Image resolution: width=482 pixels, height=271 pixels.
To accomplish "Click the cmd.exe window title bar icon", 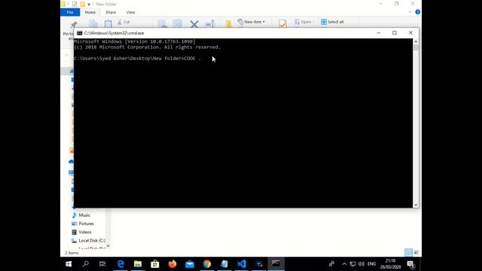I will pos(80,33).
